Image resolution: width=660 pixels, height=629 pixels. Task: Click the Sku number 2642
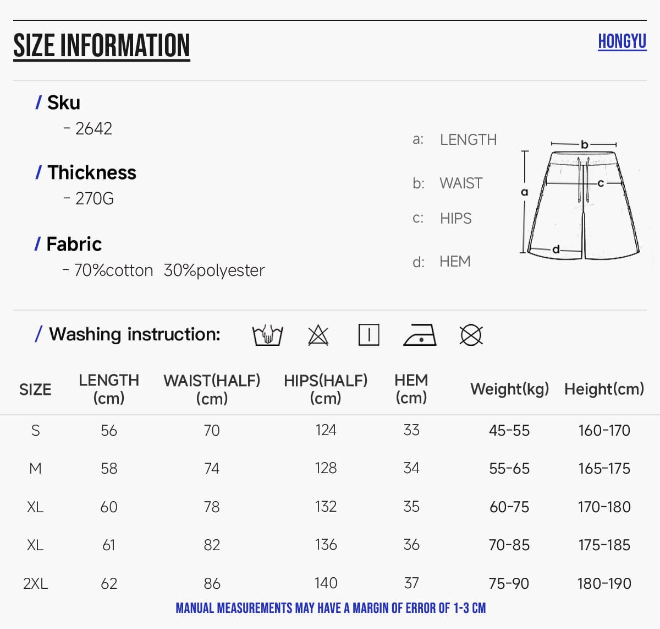coord(94,128)
